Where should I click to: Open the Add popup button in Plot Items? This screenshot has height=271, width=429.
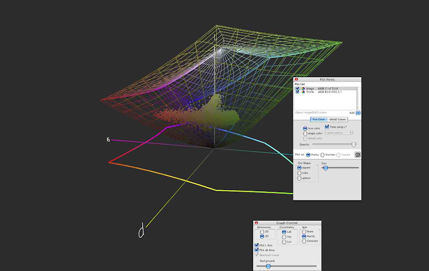pyautogui.click(x=358, y=113)
